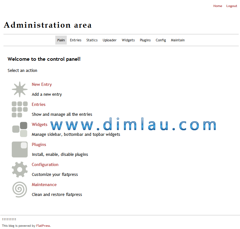Click the Maintenance heading link
The height and width of the screenshot is (229, 240).
pyautogui.click(x=44, y=185)
